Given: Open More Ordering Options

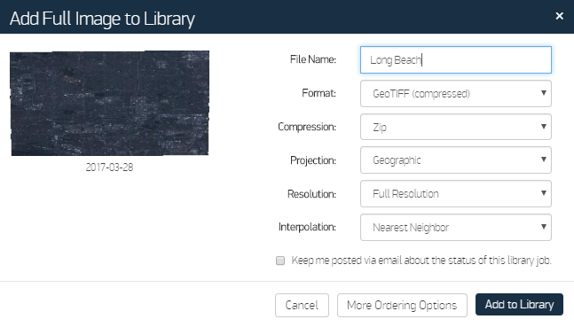Looking at the screenshot, I should coord(402,305).
